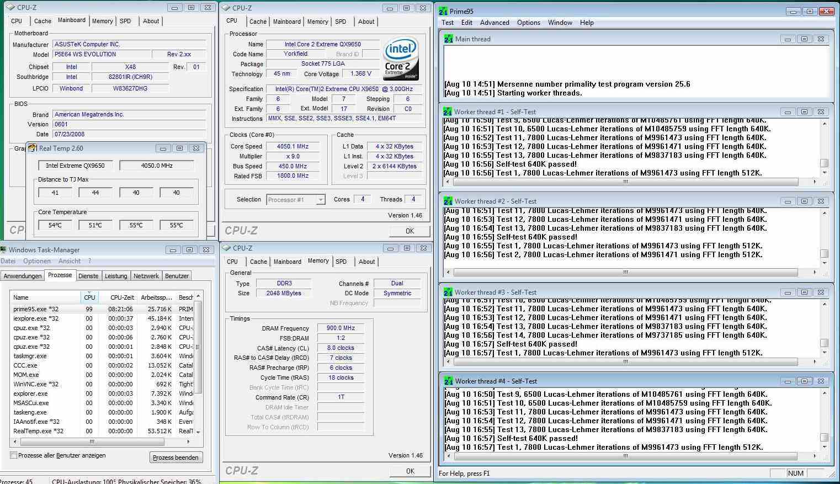Click the Intel Core 2 Extreme logo
The width and height of the screenshot is (840, 484).
point(401,58)
